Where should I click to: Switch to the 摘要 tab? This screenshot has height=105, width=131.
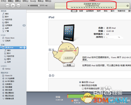coord(74,11)
